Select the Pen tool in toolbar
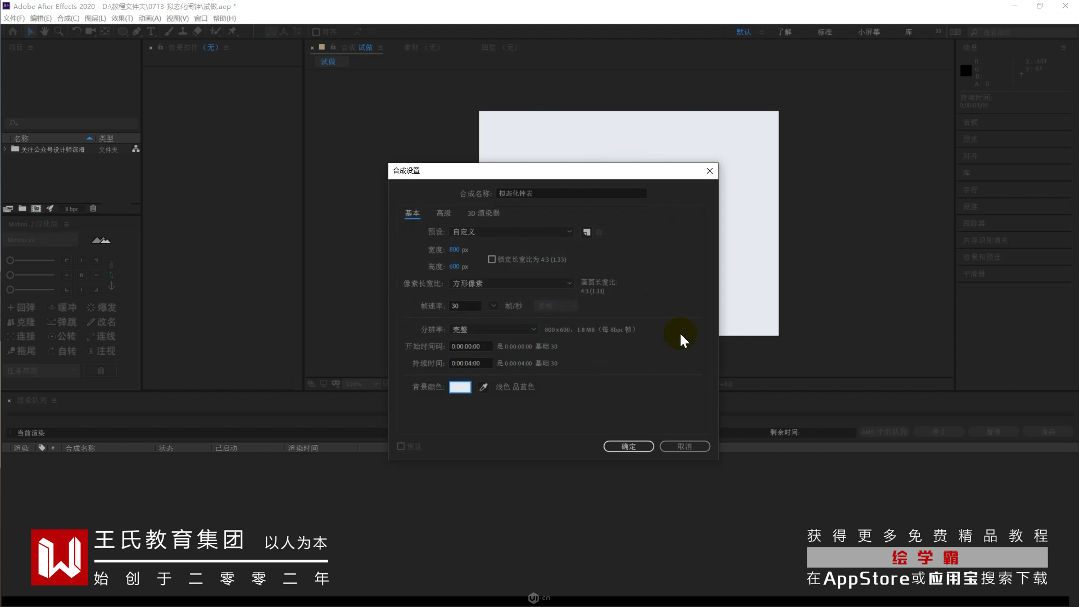The height and width of the screenshot is (607, 1079). pyautogui.click(x=137, y=31)
